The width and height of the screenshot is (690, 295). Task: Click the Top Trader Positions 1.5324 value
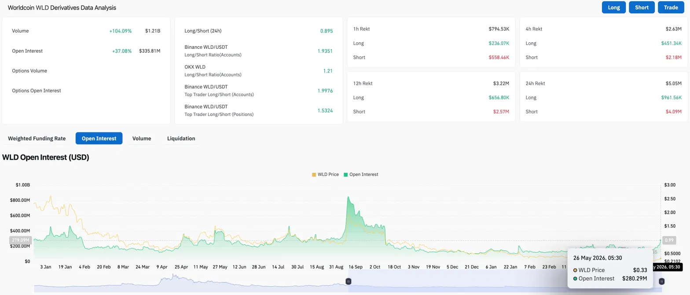325,110
